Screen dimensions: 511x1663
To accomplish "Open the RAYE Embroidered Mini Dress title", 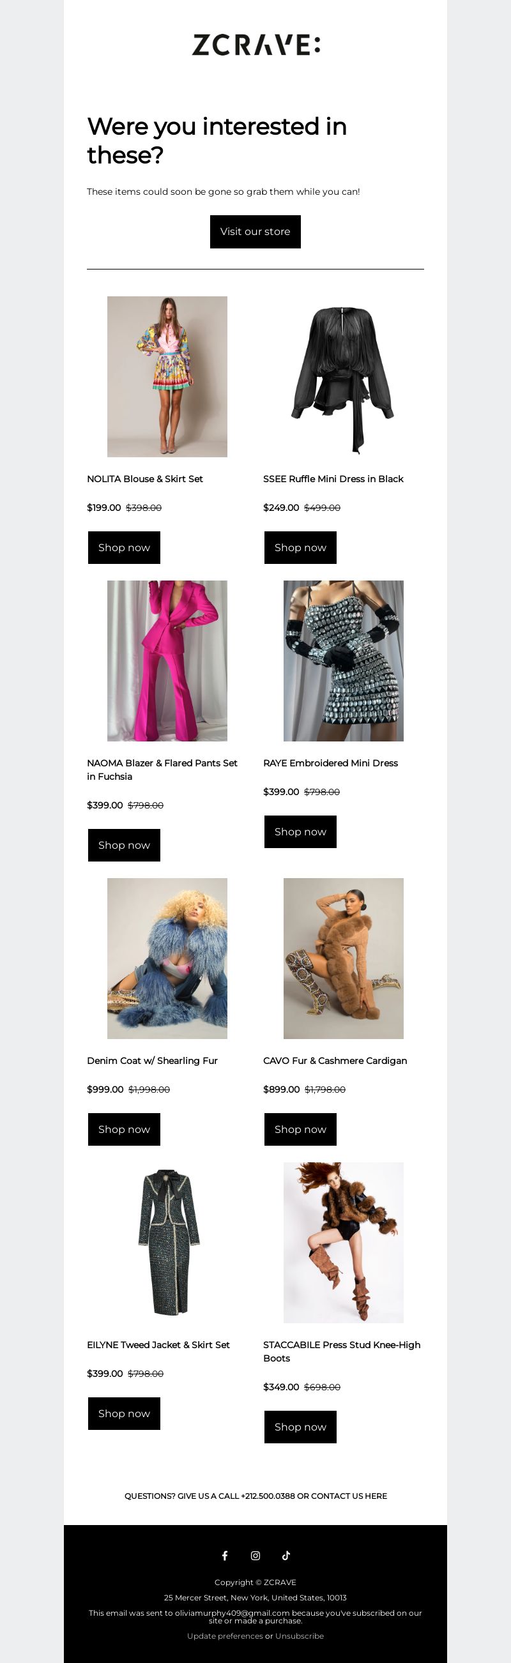I will point(330,763).
